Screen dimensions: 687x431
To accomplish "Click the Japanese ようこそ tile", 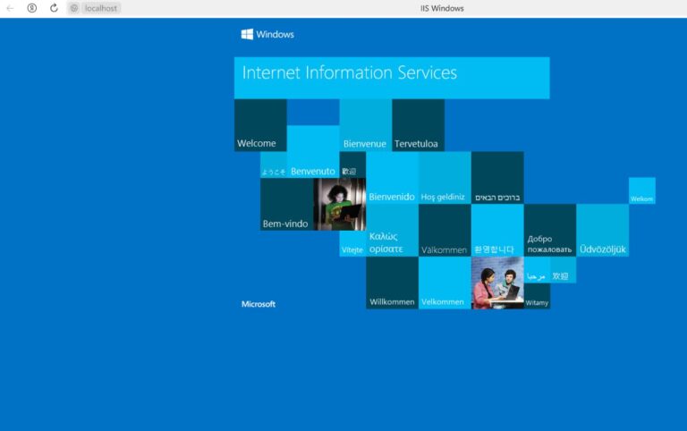I will [x=274, y=165].
